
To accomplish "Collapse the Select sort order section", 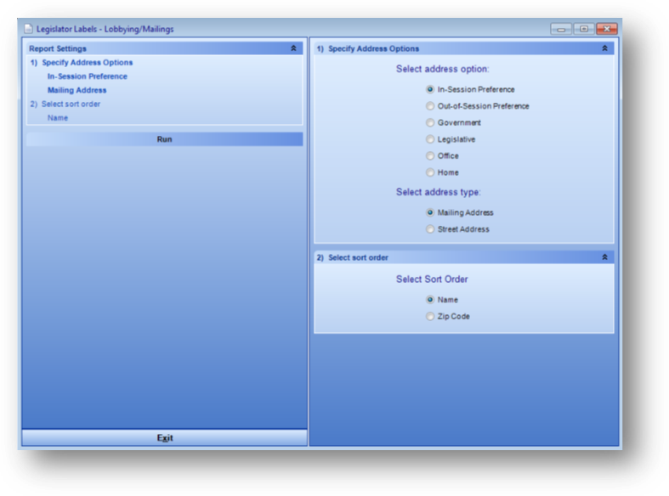I will (604, 257).
